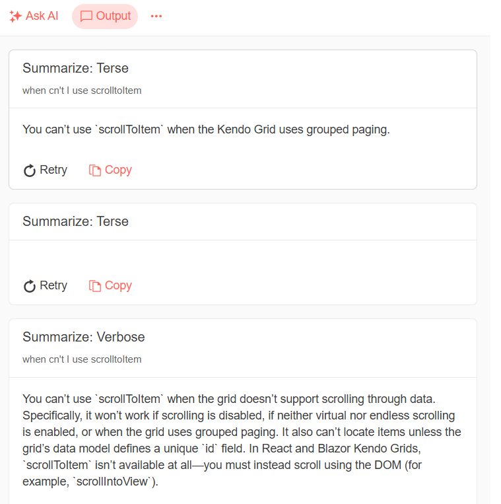
Task: Click the retry arrow icon in the empty Terse card
Action: [x=30, y=286]
